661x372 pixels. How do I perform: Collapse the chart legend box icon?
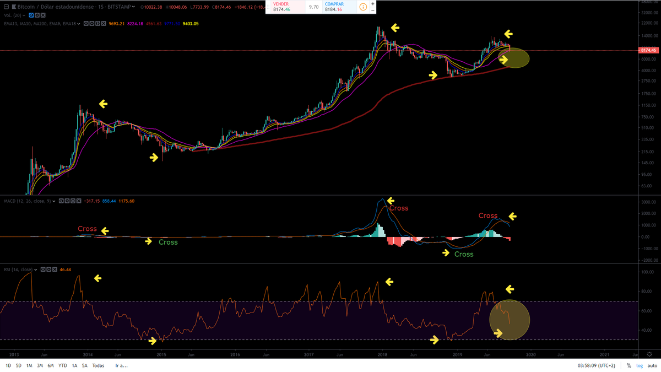pos(6,7)
